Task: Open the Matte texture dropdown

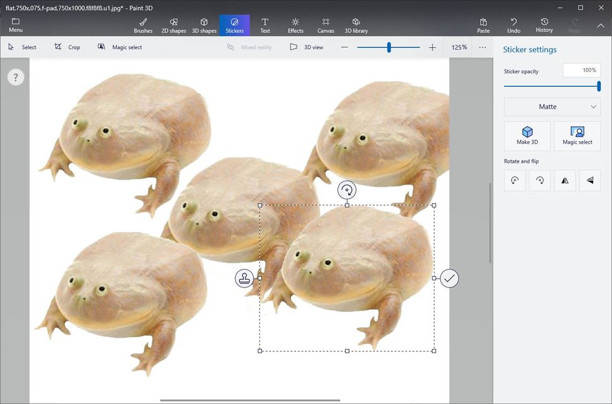Action: (x=551, y=107)
